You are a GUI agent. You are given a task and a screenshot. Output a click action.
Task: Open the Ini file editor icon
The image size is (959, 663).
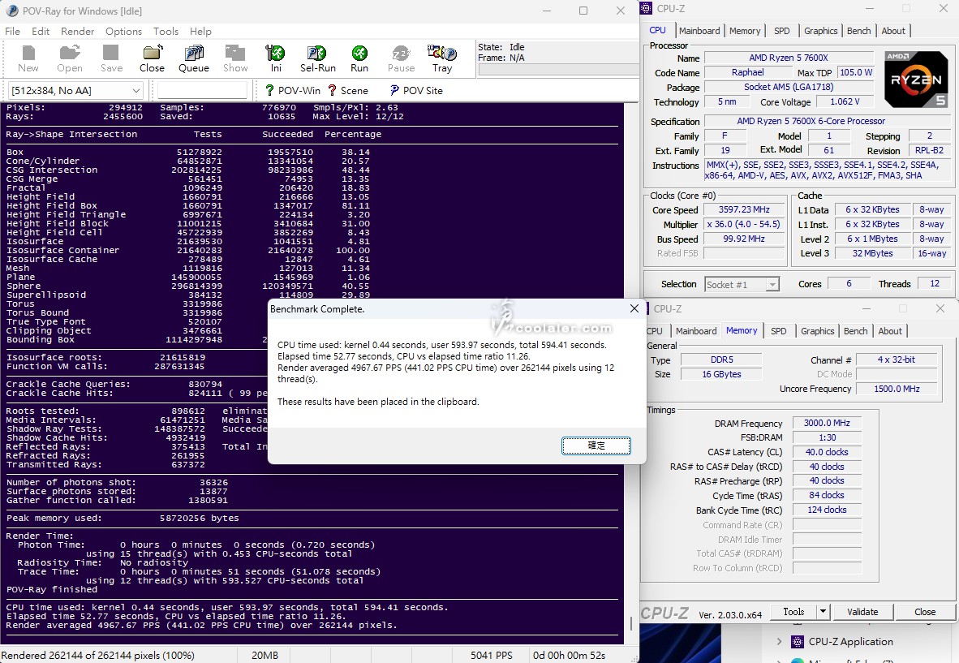click(x=276, y=58)
